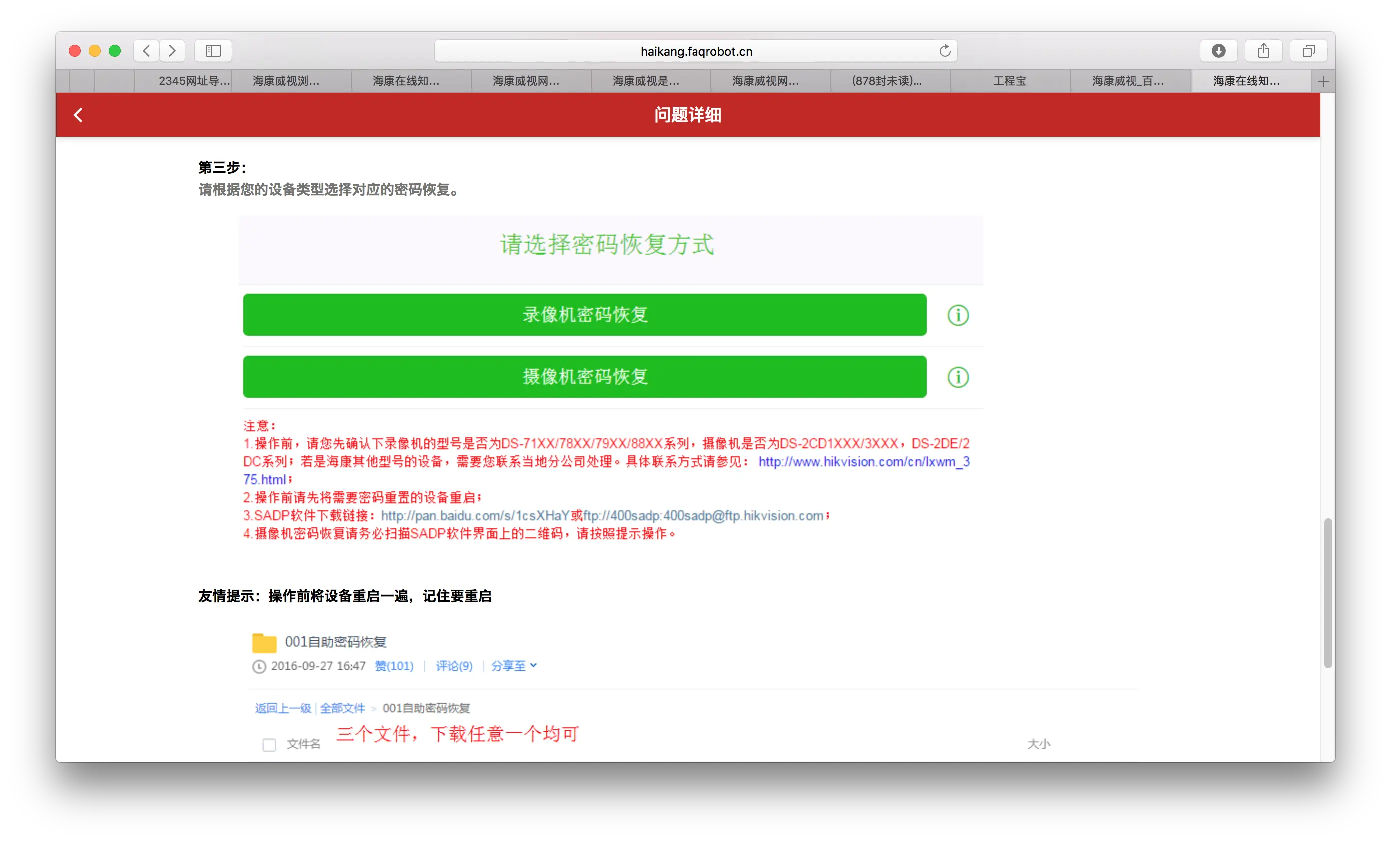Click the haikang.faqrobot.cn address field
This screenshot has width=1391, height=842.
point(695,51)
